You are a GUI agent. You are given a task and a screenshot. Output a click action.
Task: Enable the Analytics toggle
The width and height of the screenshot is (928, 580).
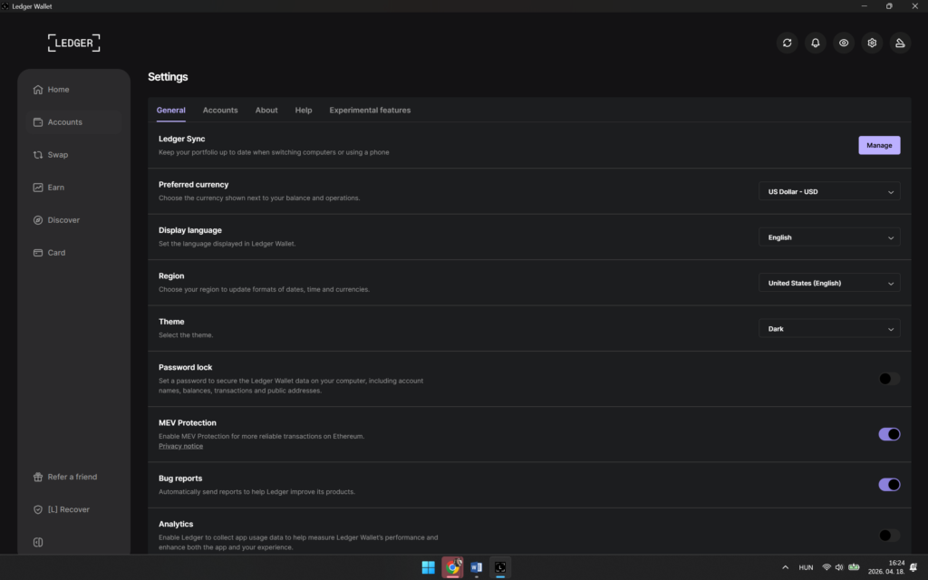click(889, 535)
